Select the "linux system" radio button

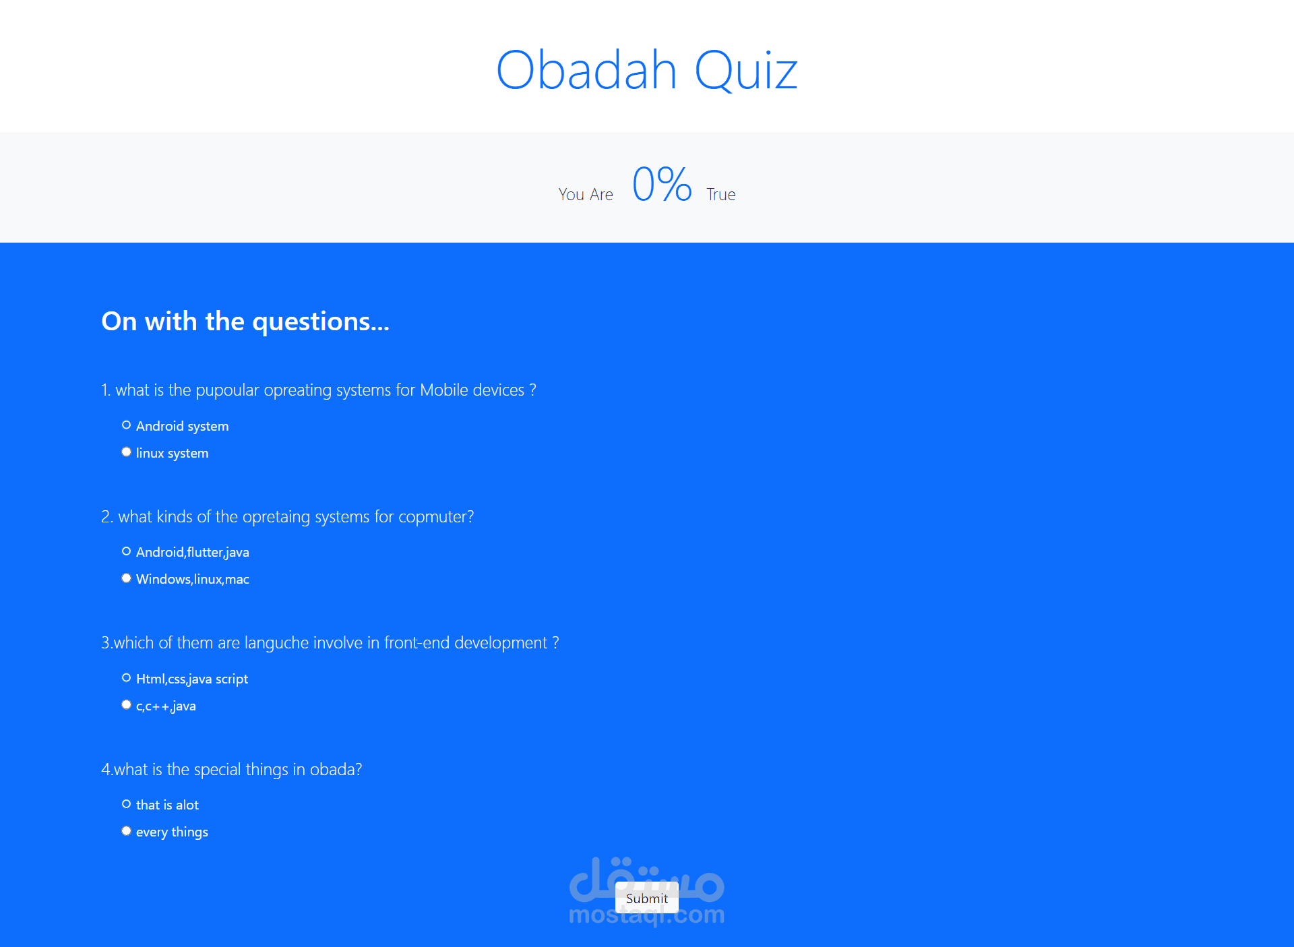point(126,452)
